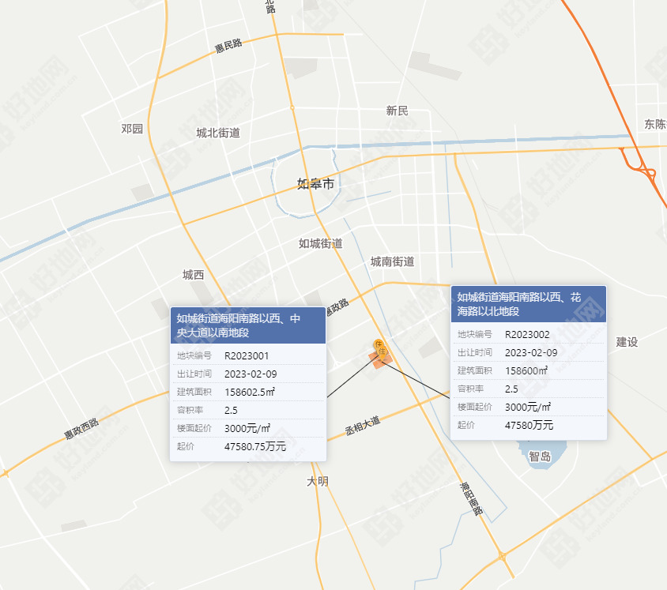Click the blue 智岛 lake on map

540,453
